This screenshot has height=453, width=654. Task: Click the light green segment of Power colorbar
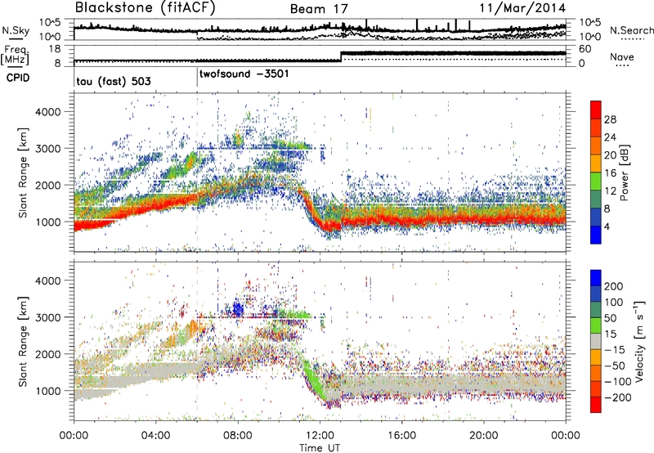(596, 181)
